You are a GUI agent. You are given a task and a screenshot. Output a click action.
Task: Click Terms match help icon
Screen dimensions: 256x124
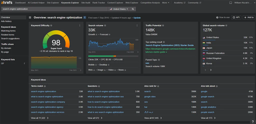[45, 86]
